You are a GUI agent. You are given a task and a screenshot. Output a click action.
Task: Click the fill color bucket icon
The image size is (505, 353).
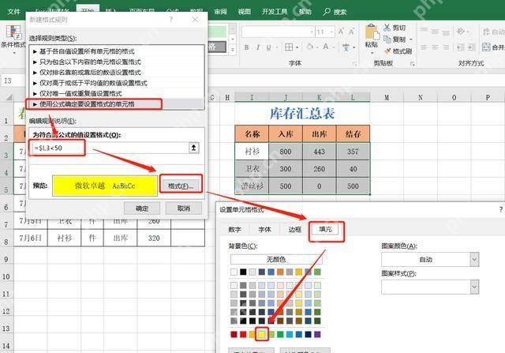(x=310, y=47)
